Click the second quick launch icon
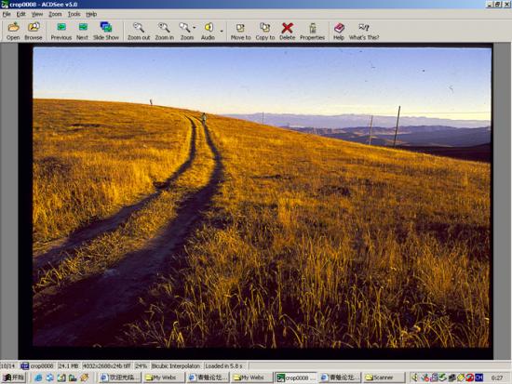Screen dimensions: 512x384 point(49,377)
